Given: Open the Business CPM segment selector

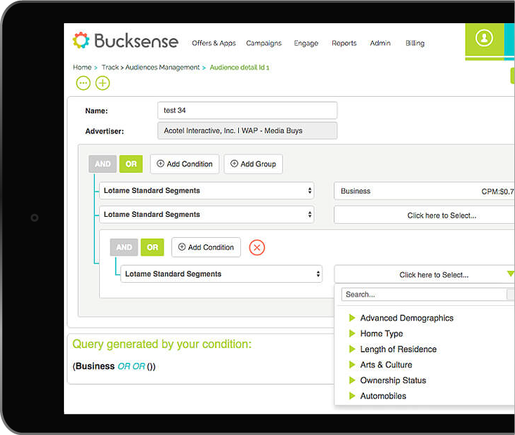Looking at the screenshot, I should tap(424, 192).
